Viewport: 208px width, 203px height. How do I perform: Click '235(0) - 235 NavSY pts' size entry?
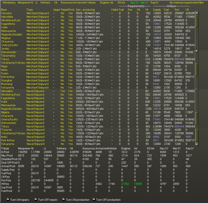pos(89,119)
